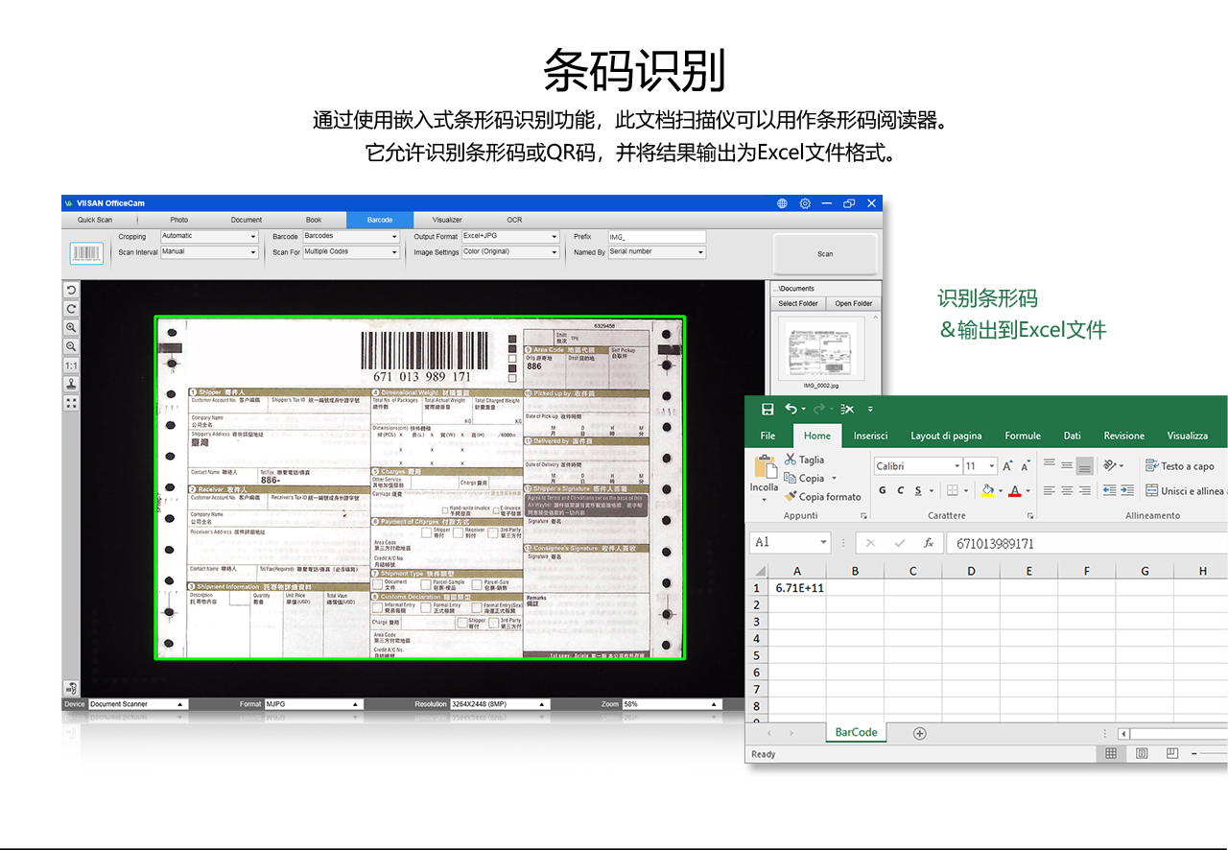Image resolution: width=1228 pixels, height=850 pixels.
Task: Toggle italic C formatting in Excel
Action: click(x=900, y=491)
